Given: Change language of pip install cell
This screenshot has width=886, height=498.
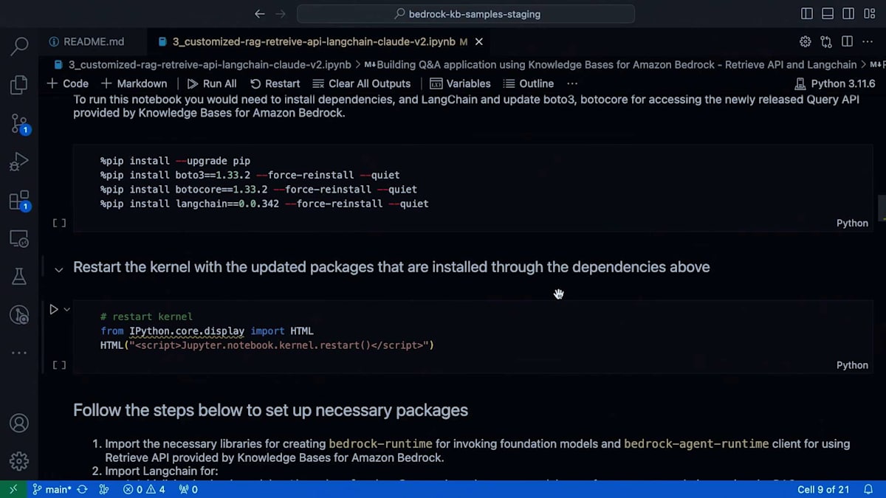Looking at the screenshot, I should click(x=852, y=223).
